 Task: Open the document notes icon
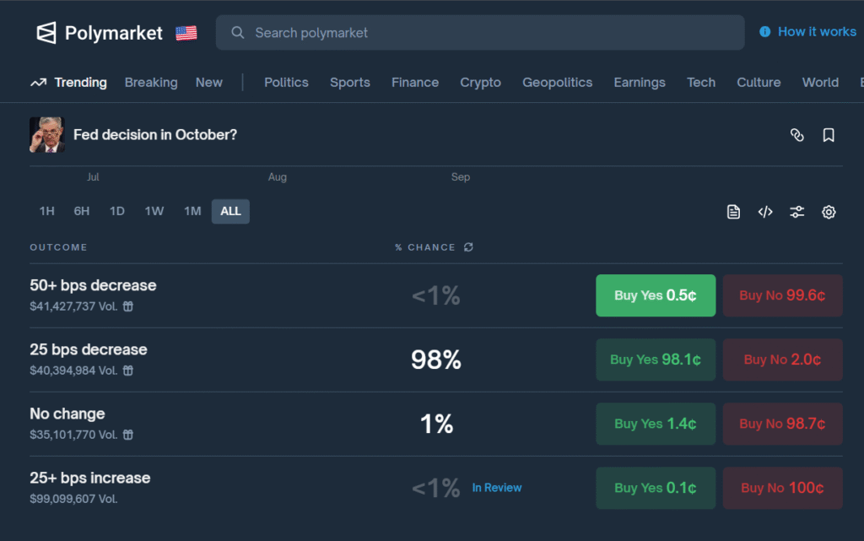[733, 212]
